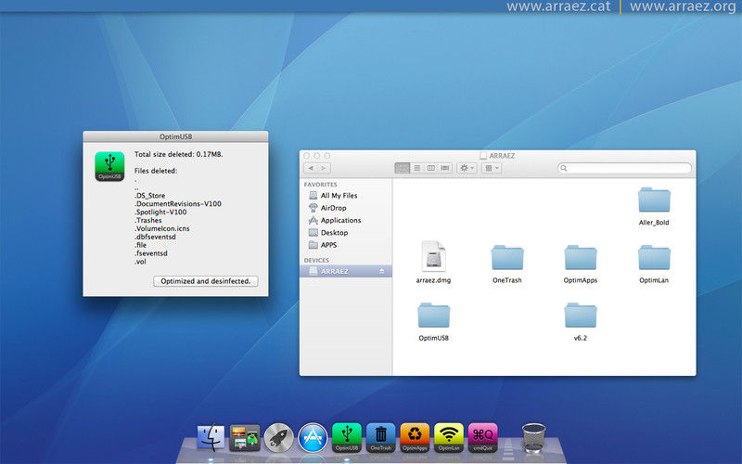The height and width of the screenshot is (464, 742).
Task: Open the Finder action gear menu
Action: tap(467, 168)
